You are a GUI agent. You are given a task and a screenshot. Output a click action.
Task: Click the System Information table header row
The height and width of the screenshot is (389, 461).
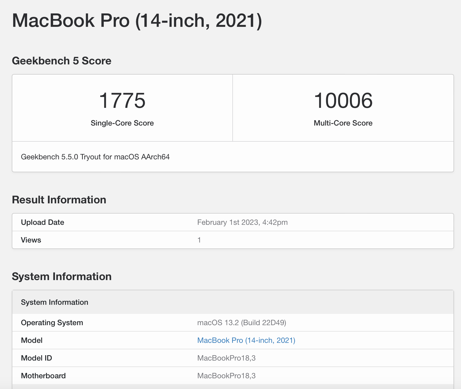[x=54, y=302]
